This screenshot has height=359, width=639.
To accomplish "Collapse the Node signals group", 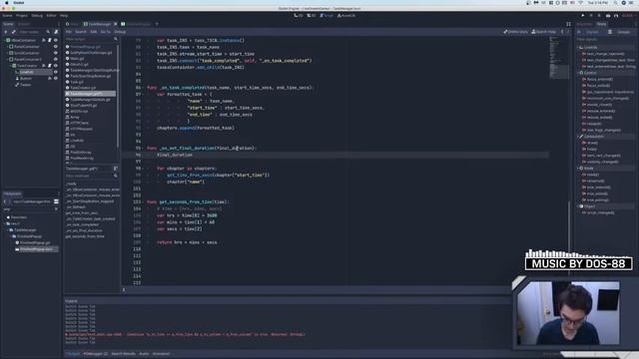I will pos(579,169).
